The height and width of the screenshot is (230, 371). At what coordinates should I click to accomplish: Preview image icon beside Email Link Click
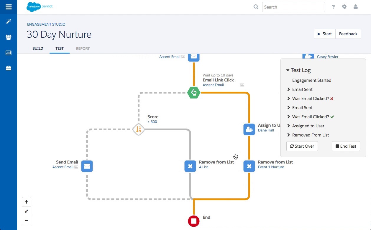242,85
